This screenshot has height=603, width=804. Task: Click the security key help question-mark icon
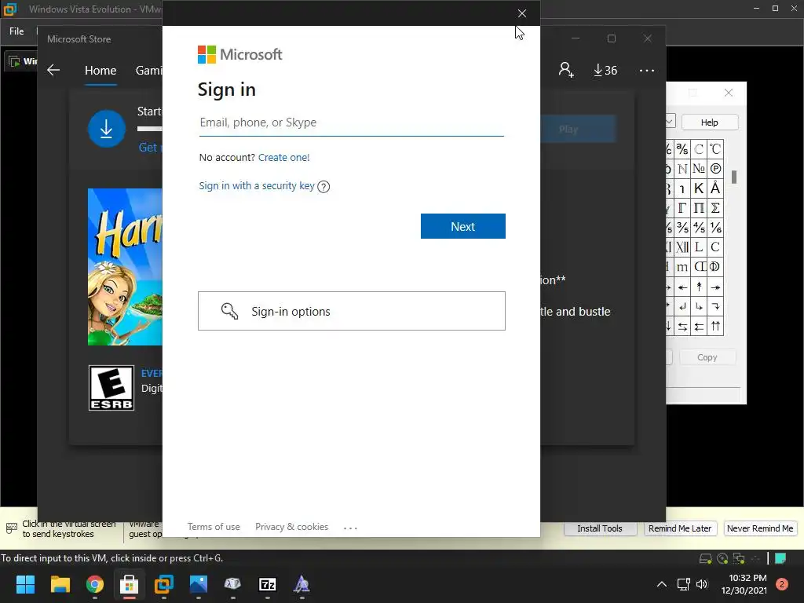pyautogui.click(x=323, y=187)
